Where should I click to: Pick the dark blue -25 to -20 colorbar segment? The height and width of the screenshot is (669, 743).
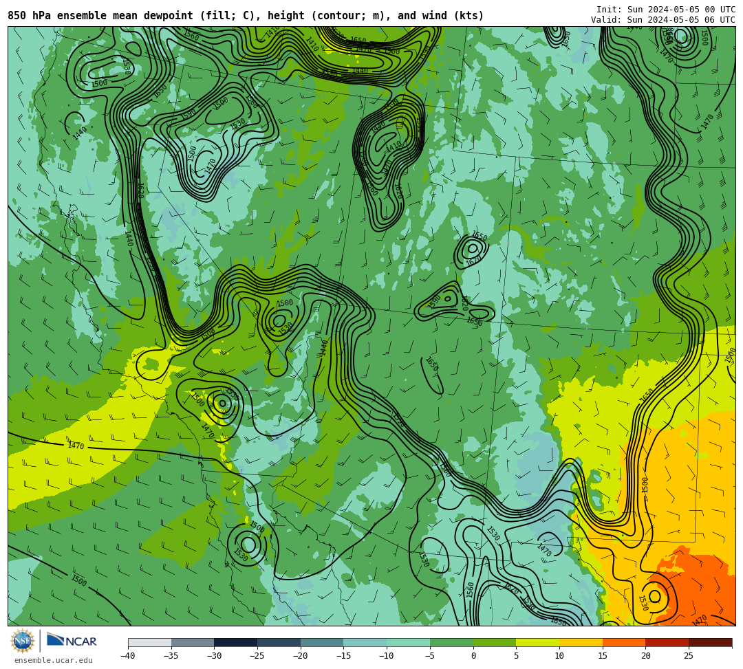[x=279, y=642]
